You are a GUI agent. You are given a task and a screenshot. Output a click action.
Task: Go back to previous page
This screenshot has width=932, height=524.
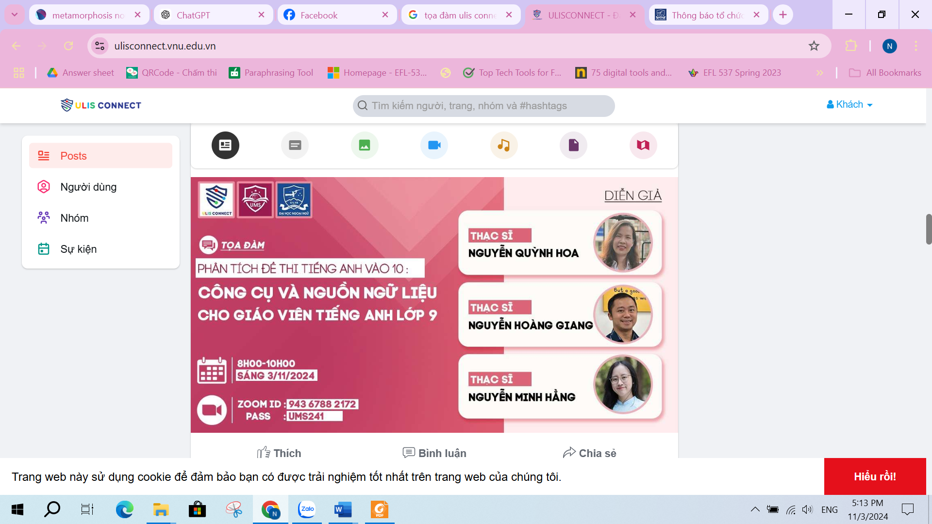pos(16,46)
